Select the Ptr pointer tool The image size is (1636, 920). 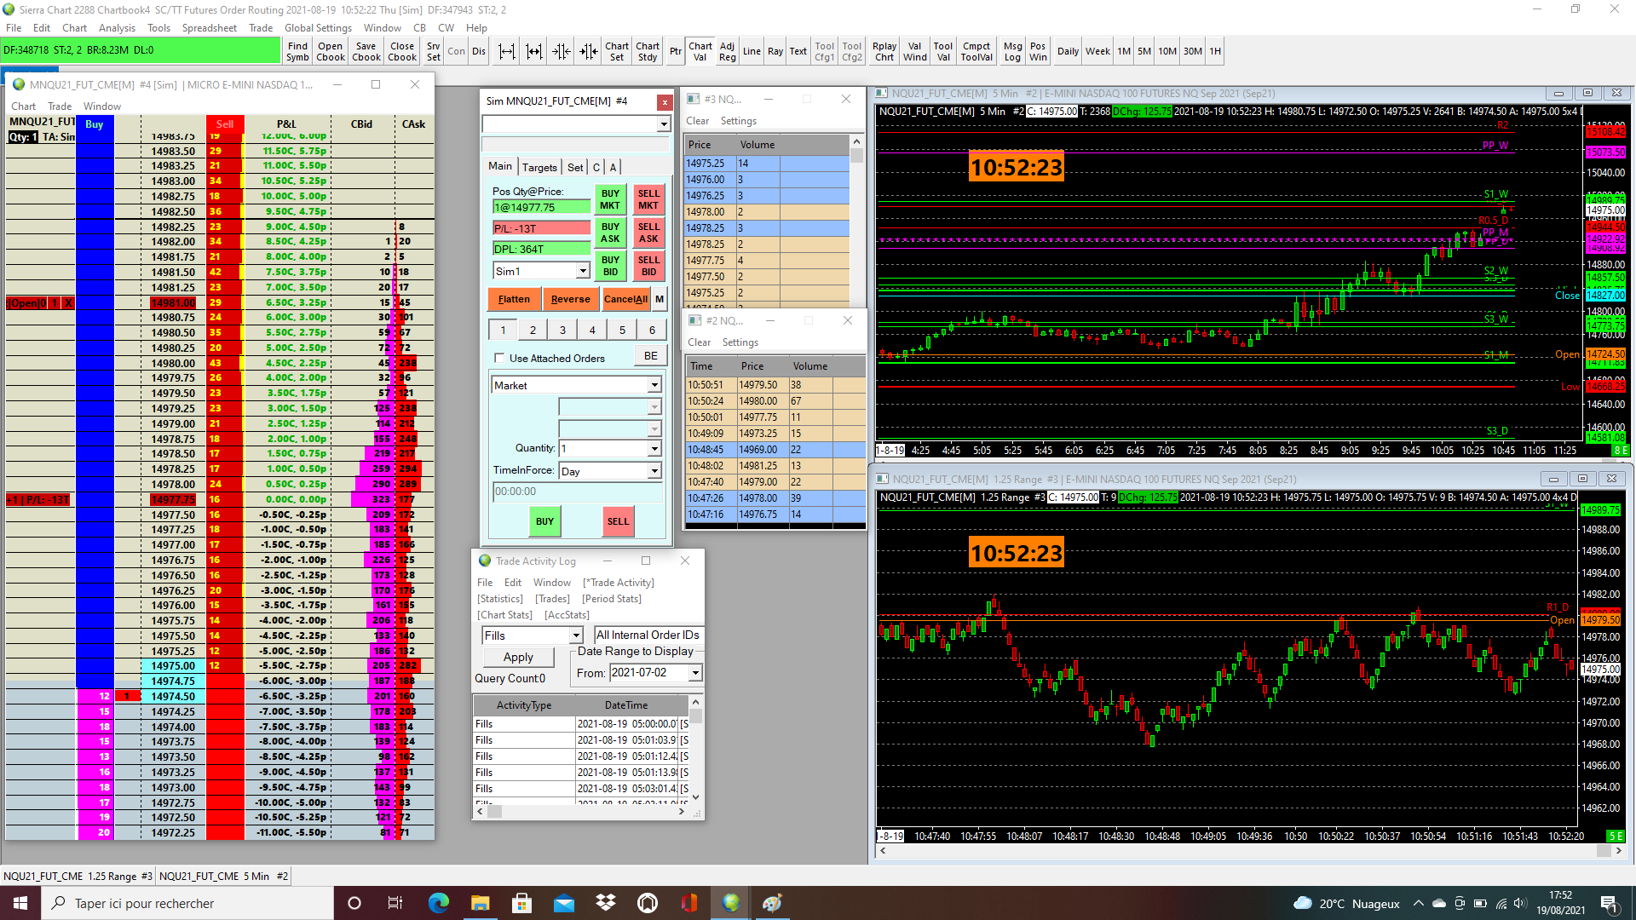676,51
